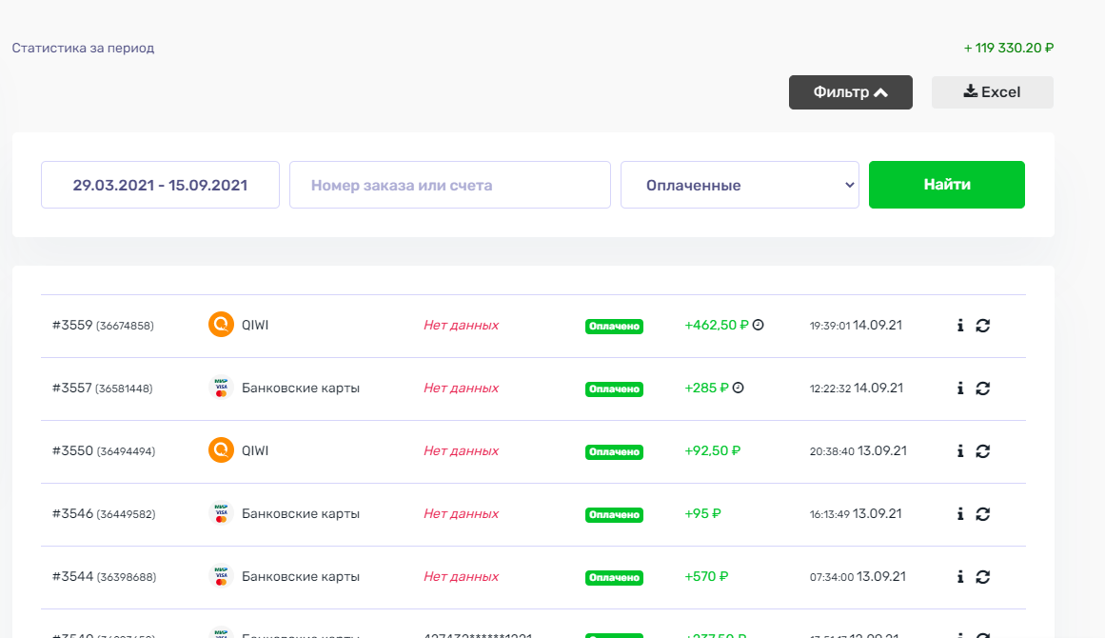1105x638 pixels.
Task: Click the amount +95 ₽
Action: pyautogui.click(x=702, y=513)
